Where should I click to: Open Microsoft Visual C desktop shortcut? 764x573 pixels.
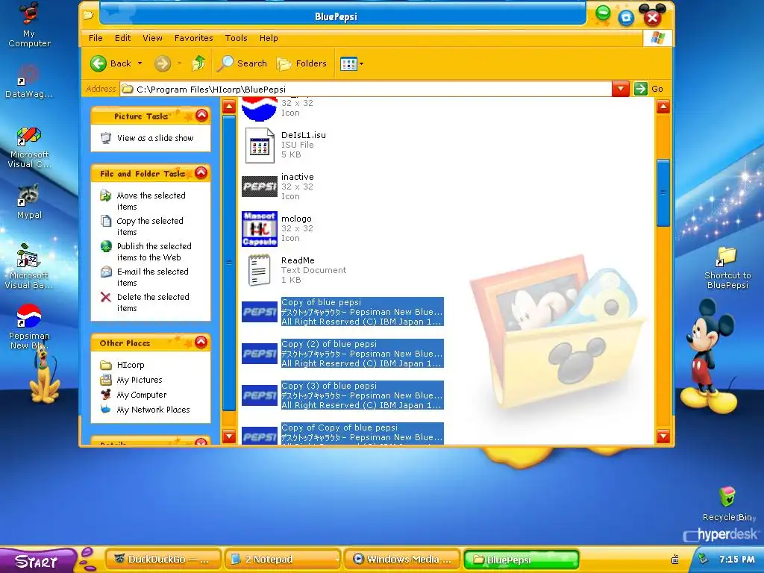[29, 147]
